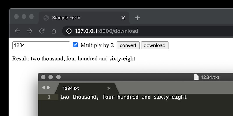
Task: Close the 1234.txt tab in editor
Action: (x=109, y=89)
